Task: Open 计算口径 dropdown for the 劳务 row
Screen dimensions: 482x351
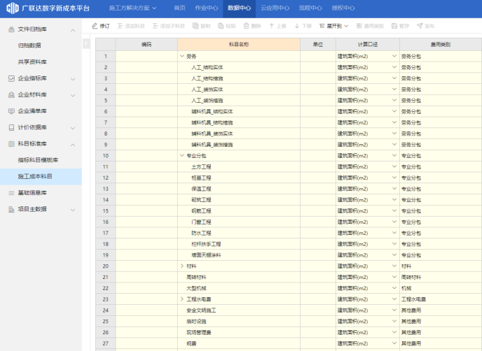Action: [394, 56]
